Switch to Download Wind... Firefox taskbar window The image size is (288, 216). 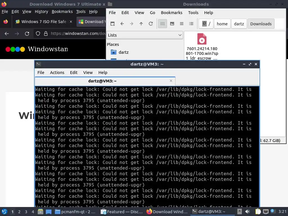click(167, 212)
